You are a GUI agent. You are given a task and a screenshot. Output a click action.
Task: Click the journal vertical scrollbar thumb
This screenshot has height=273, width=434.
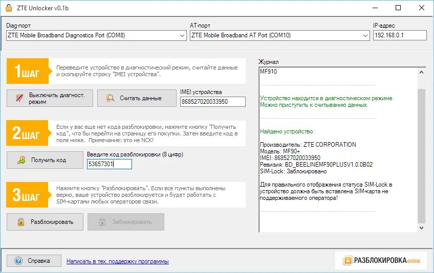click(421, 156)
